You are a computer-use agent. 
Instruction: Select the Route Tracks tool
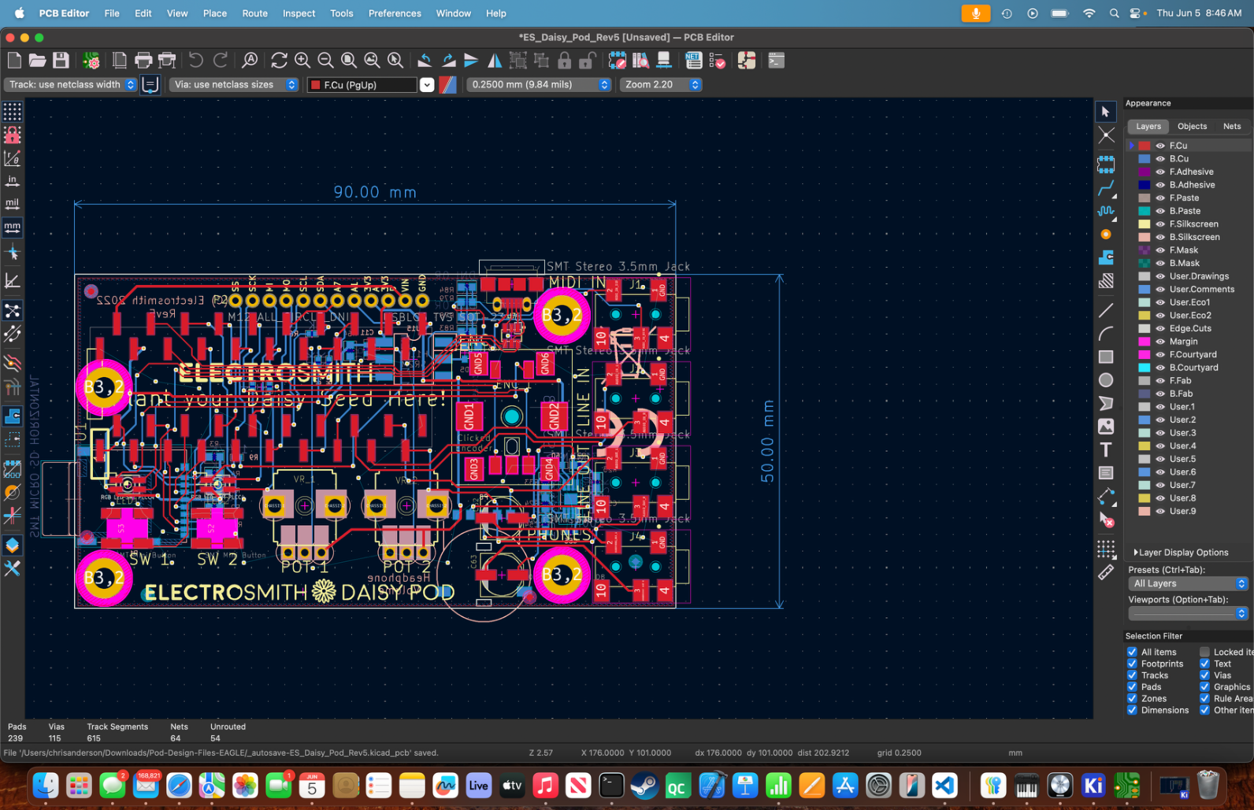pos(1106,189)
